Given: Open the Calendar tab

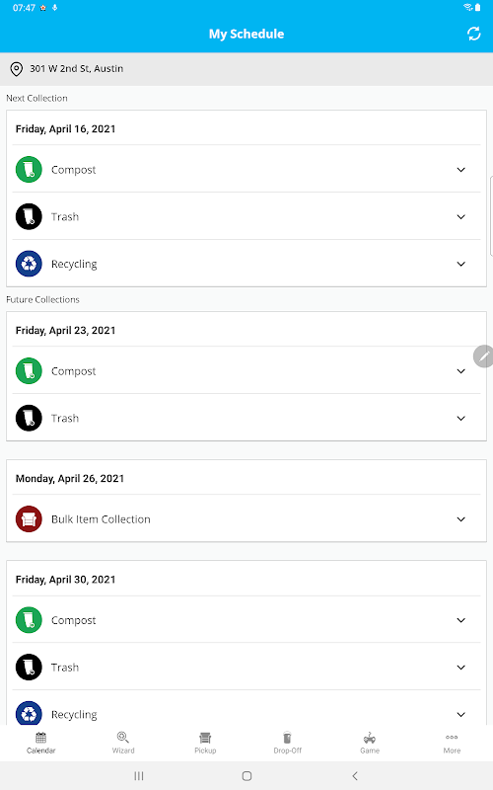Looking at the screenshot, I should pyautogui.click(x=40, y=744).
